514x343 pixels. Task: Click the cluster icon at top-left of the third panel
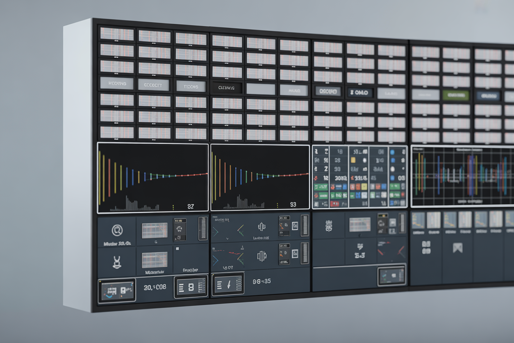[329, 226]
